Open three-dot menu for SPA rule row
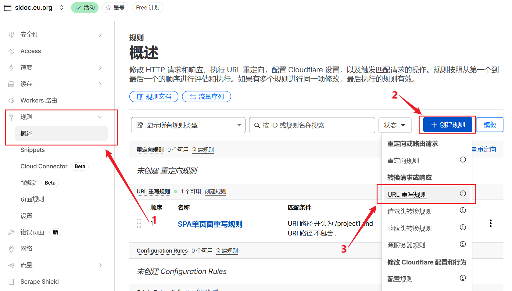 [490, 223]
